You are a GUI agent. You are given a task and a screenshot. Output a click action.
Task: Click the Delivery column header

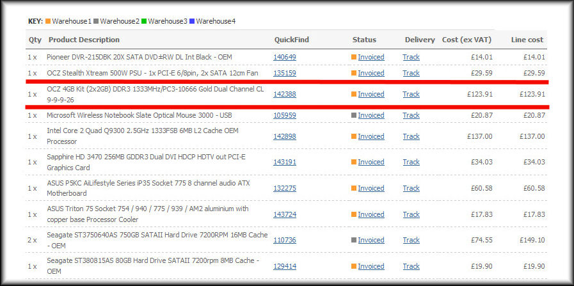(x=420, y=40)
